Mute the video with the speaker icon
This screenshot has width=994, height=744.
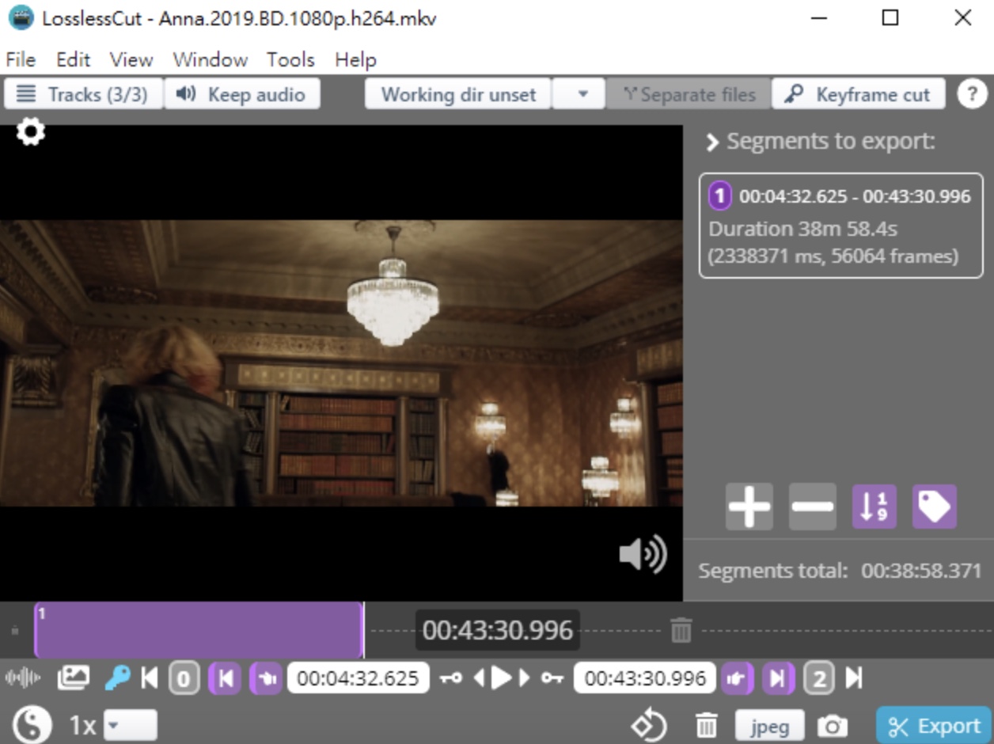tap(643, 555)
